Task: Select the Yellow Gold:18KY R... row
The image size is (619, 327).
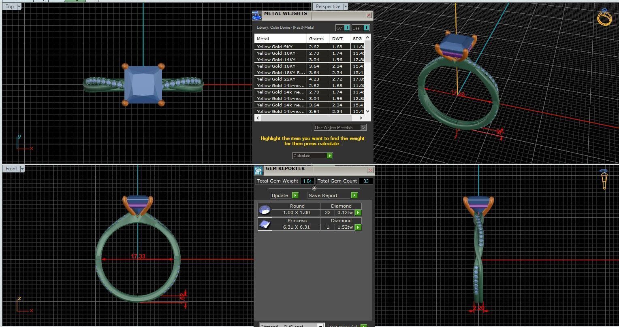Action: pyautogui.click(x=309, y=72)
